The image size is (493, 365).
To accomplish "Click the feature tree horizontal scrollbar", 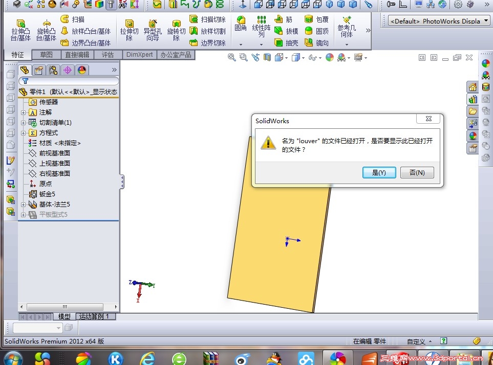I will (65, 307).
